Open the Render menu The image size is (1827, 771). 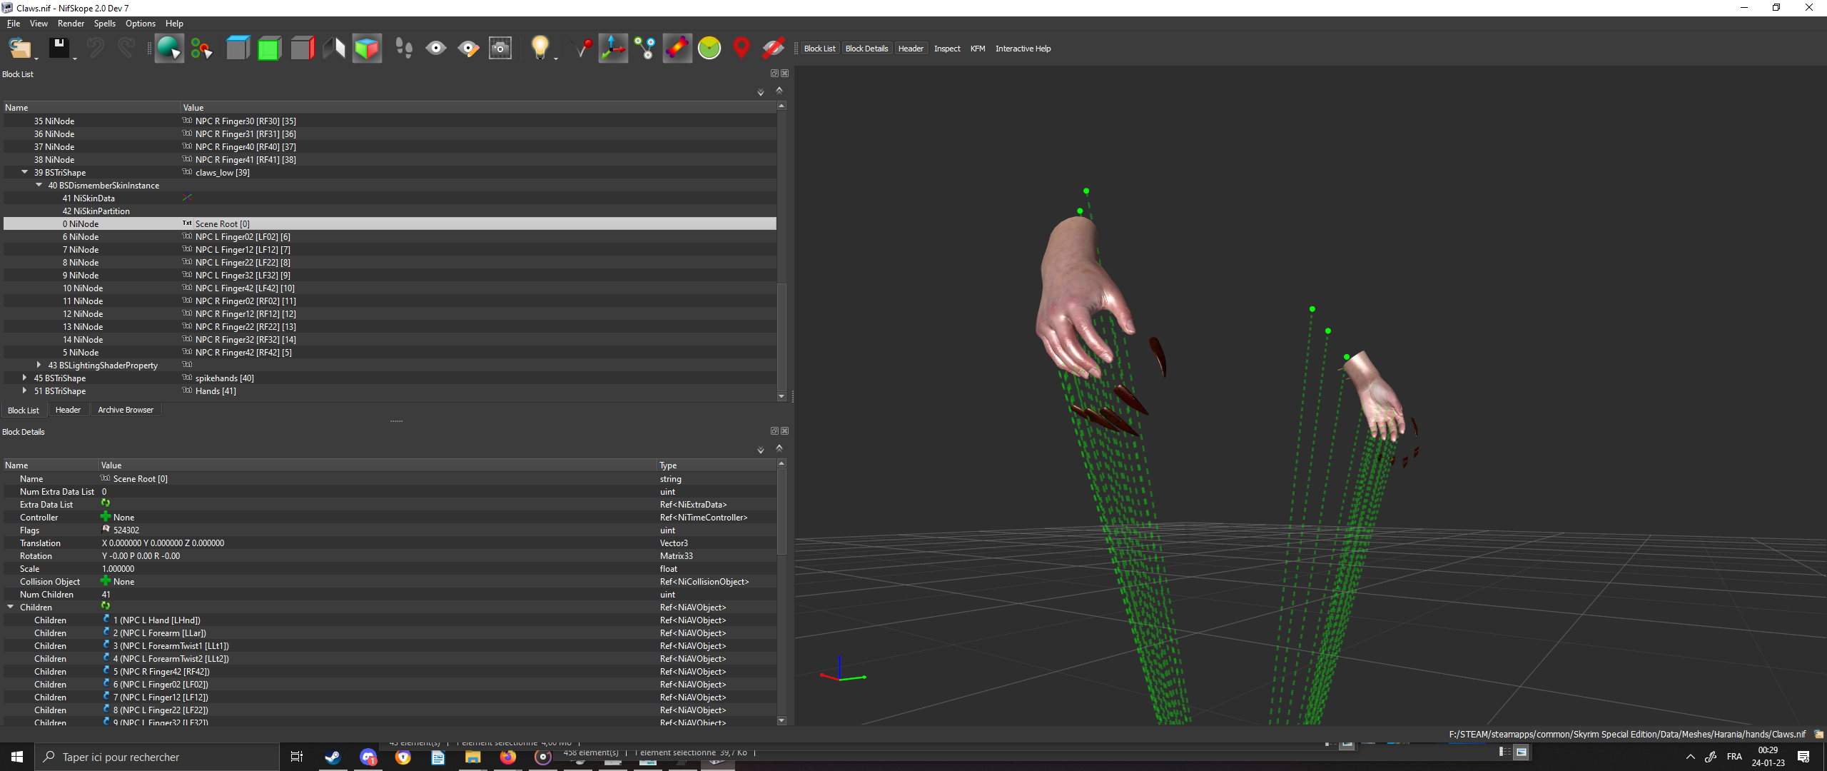pyautogui.click(x=71, y=24)
